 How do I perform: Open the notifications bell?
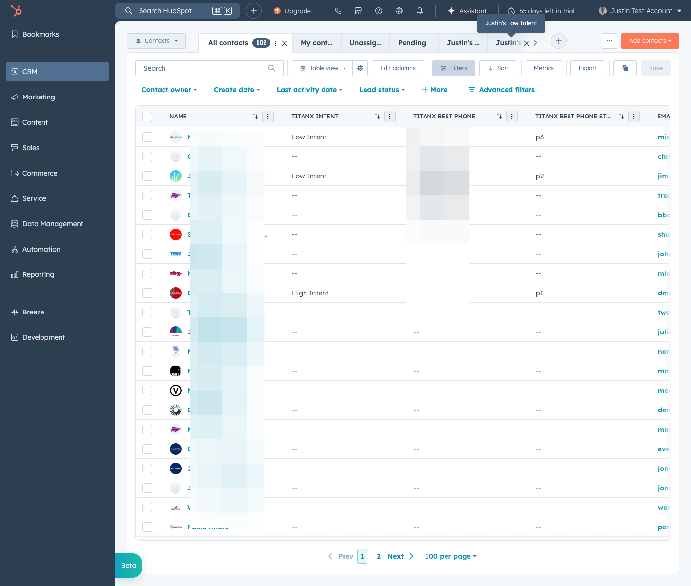[420, 11]
